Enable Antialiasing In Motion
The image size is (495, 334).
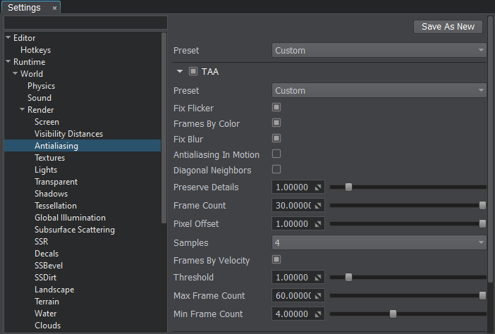[276, 154]
